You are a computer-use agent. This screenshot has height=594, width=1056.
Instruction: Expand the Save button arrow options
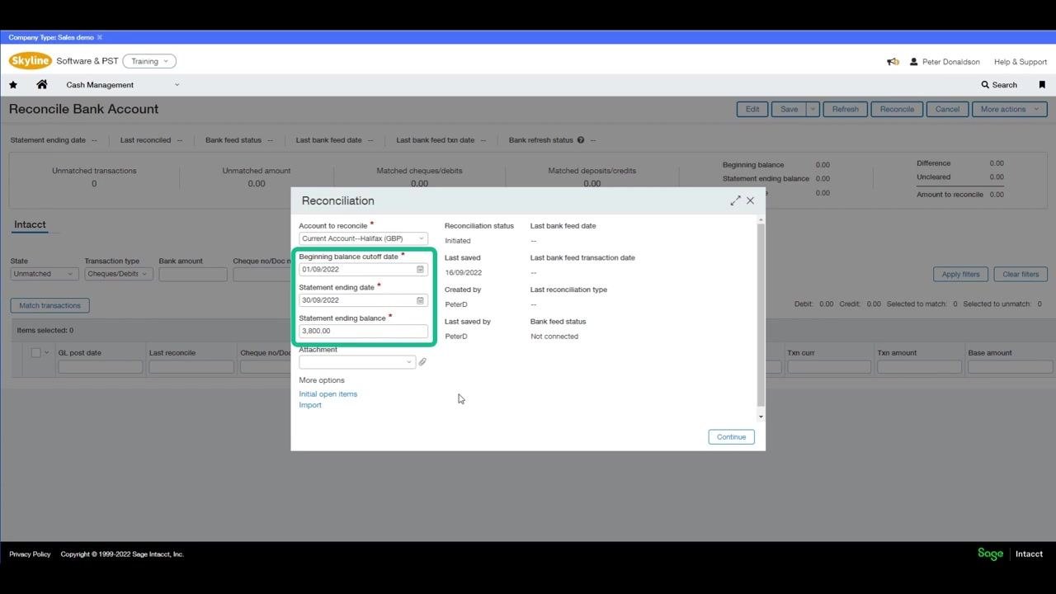tap(813, 109)
